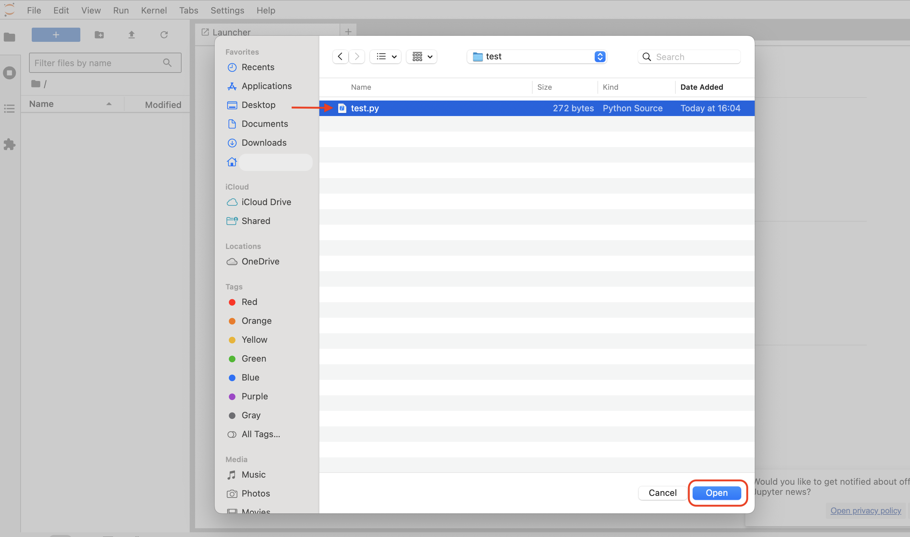Viewport: 910px width, 537px height.
Task: Open the File menu
Action: click(x=34, y=10)
